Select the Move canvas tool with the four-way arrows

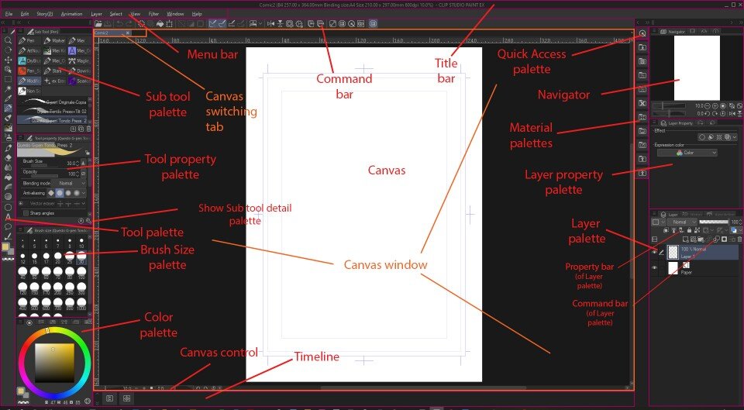pyautogui.click(x=8, y=60)
